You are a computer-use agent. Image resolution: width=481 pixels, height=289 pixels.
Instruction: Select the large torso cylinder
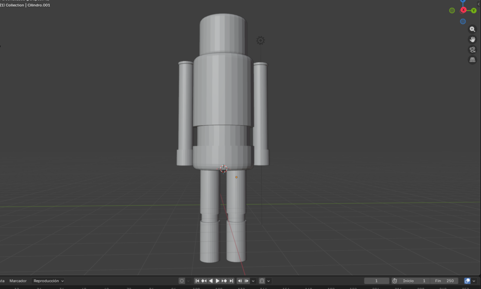(x=223, y=89)
